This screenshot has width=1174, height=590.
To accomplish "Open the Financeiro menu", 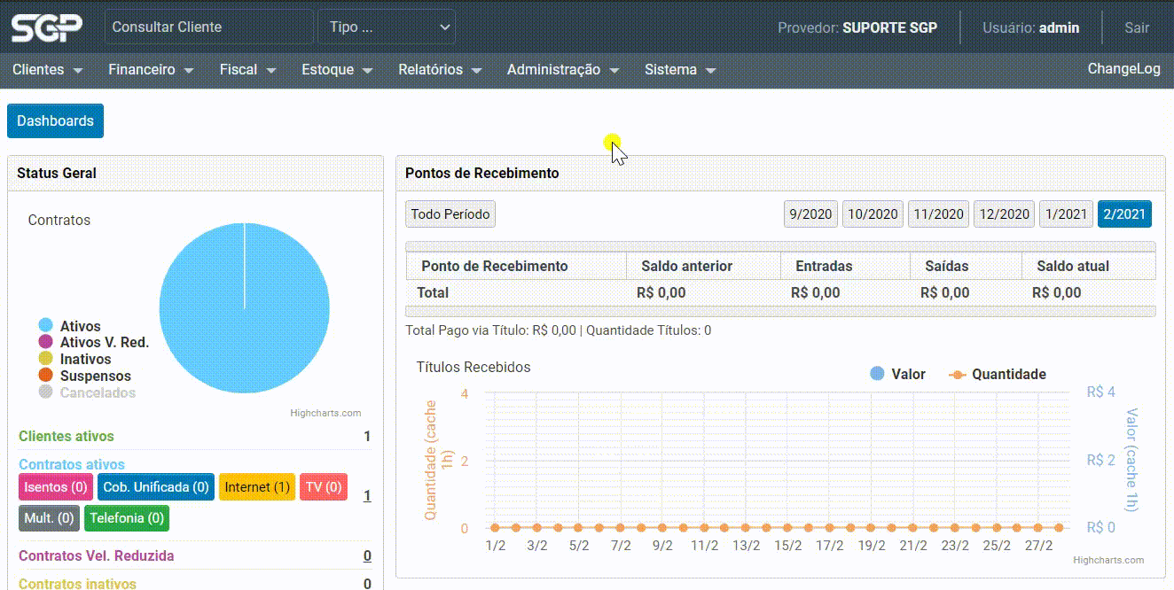I will click(x=151, y=69).
